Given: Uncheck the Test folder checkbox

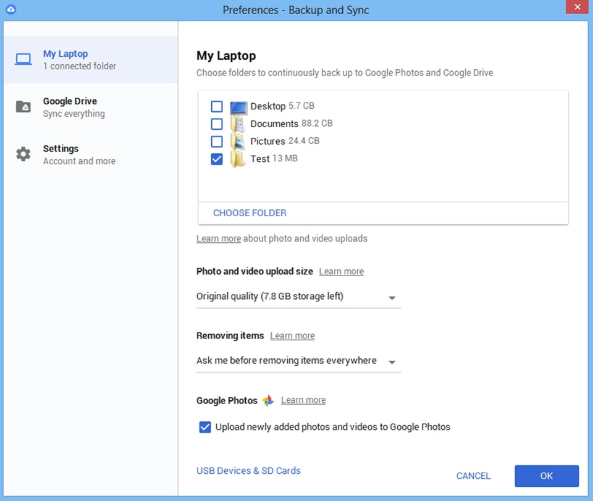Looking at the screenshot, I should [x=217, y=158].
